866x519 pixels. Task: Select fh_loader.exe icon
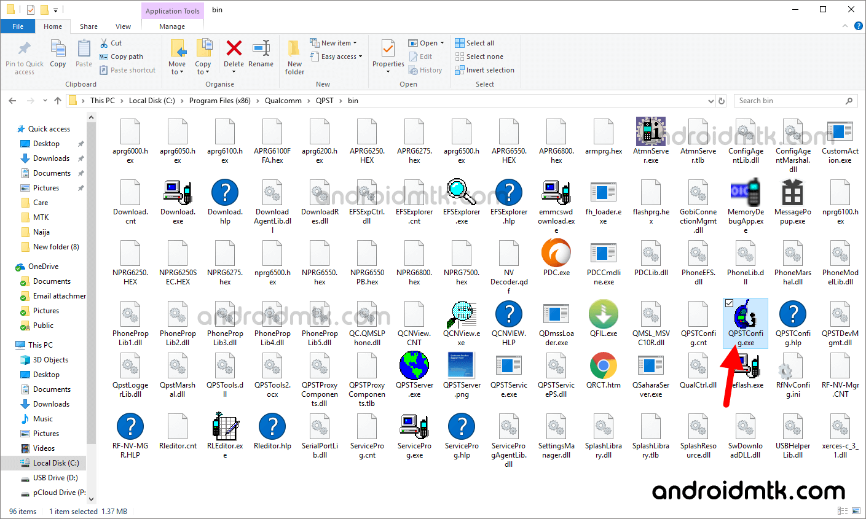[604, 192]
